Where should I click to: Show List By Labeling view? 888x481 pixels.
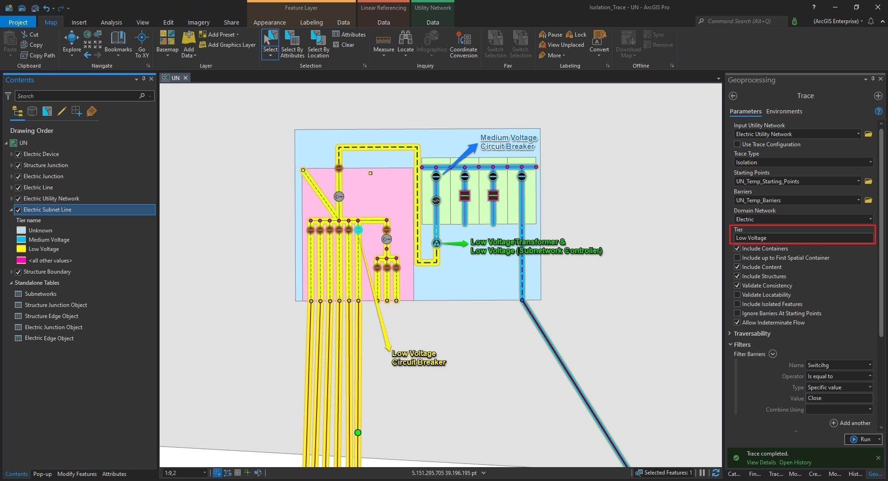[92, 111]
